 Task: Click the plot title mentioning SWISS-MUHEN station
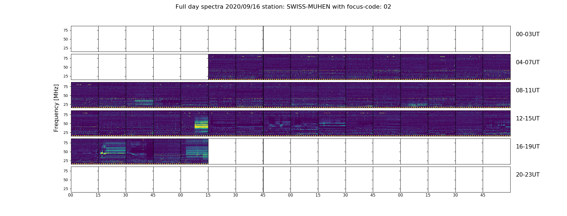pos(283,7)
